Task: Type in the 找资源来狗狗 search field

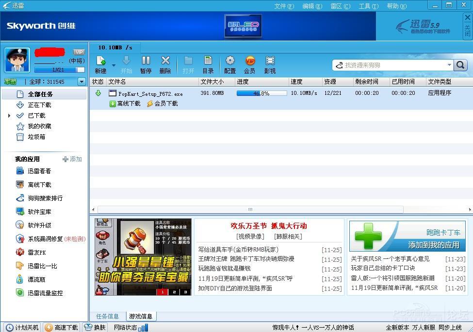Action: click(x=392, y=65)
